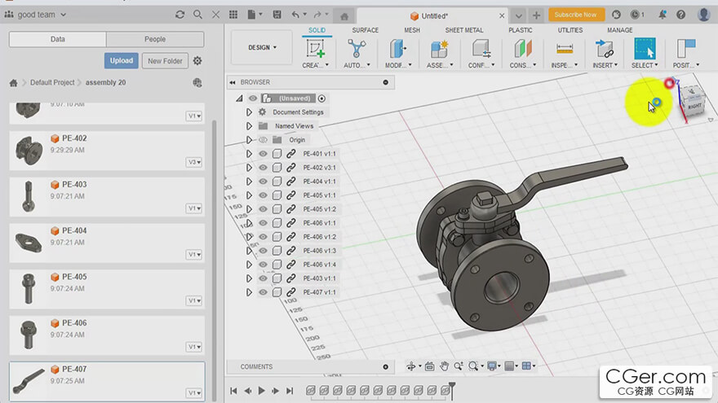Viewport: 718px width, 403px height.
Task: Activate the Unsaved root component radio
Action: click(322, 99)
